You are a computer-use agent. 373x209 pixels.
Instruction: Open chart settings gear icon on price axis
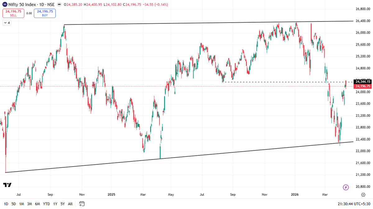pyautogui.click(x=363, y=194)
